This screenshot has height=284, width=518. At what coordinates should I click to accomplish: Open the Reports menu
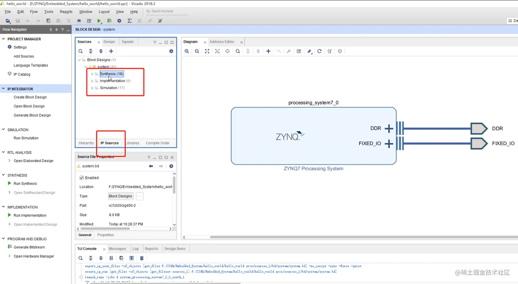click(66, 12)
